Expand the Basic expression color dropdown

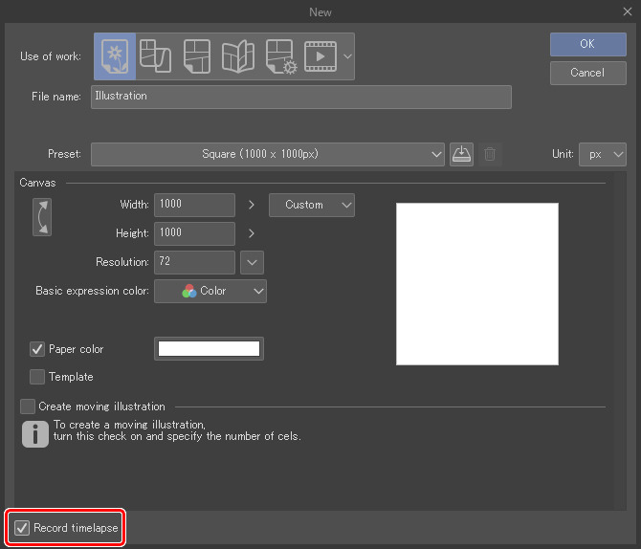(x=210, y=291)
